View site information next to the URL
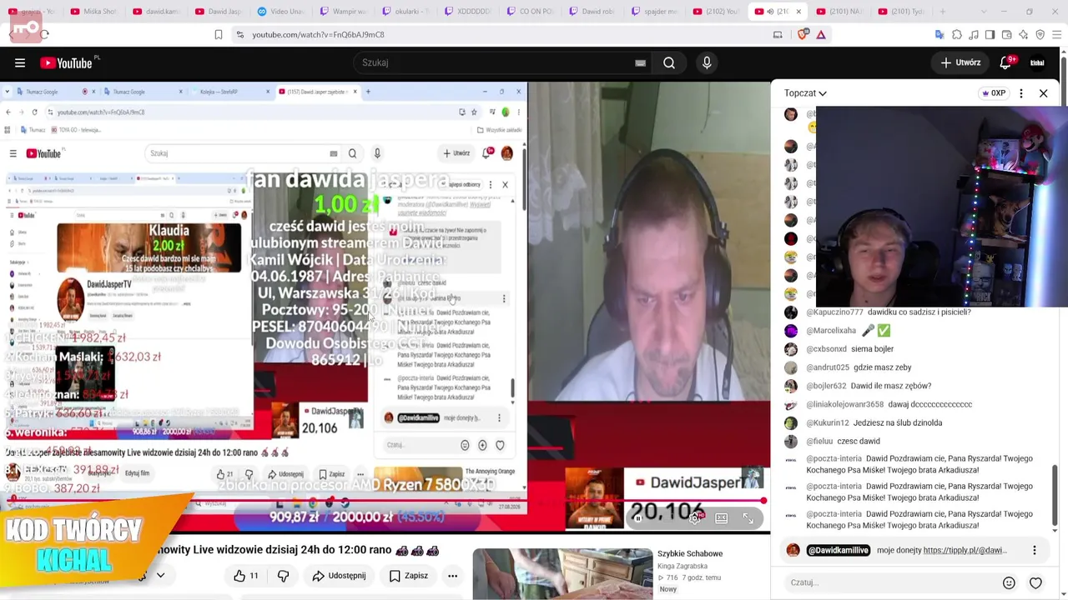 [240, 34]
